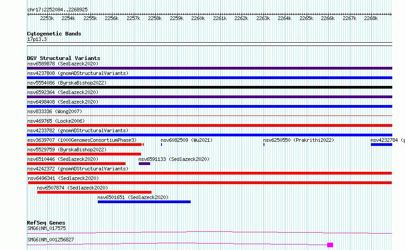The width and height of the screenshot is (405, 250).
Task: Click the red bar under nsv6510446
Action: tap(76, 164)
